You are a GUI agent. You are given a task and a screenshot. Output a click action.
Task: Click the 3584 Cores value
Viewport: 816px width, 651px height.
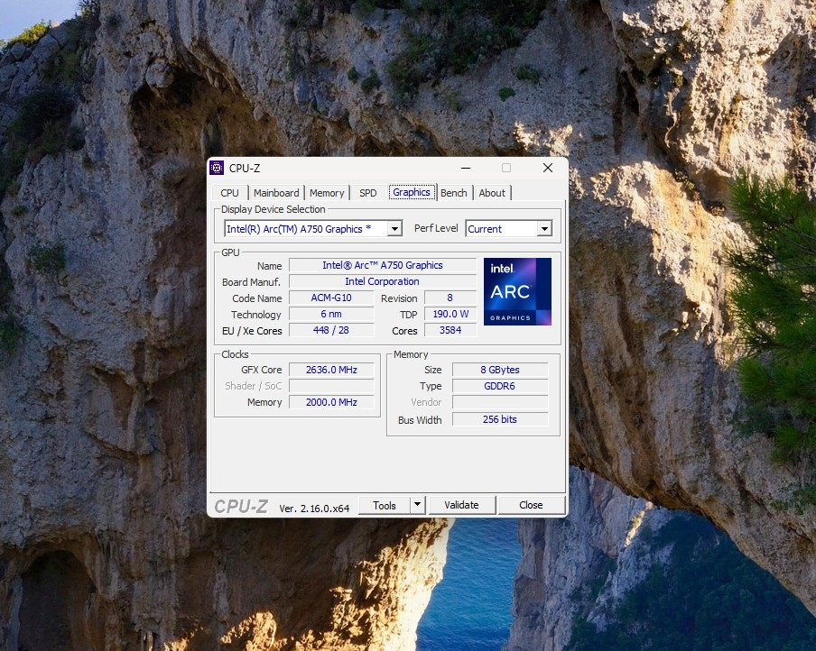tap(450, 330)
